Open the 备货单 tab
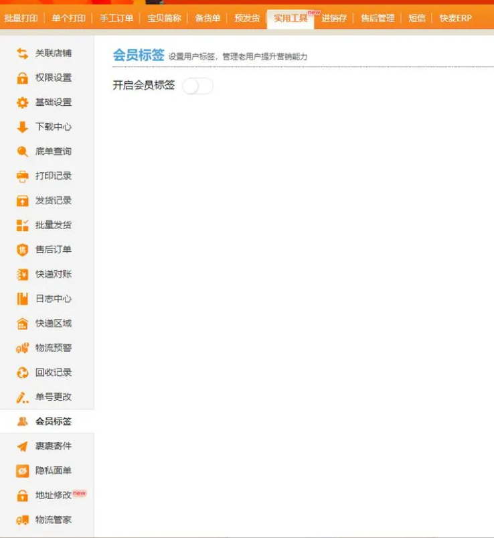The image size is (494, 538). (x=208, y=18)
